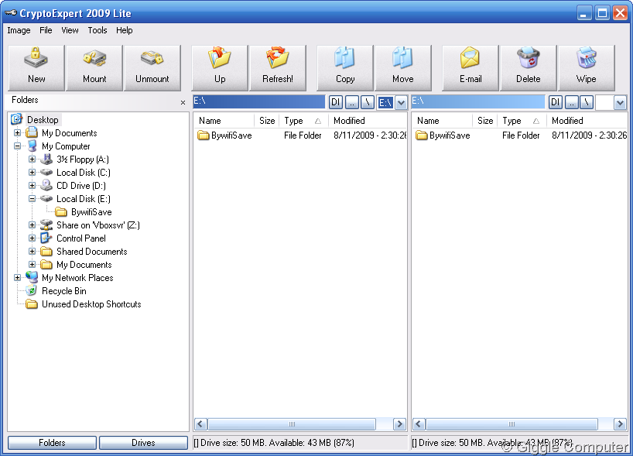Collapse the Local Disk (E:) node

pyautogui.click(x=32, y=199)
